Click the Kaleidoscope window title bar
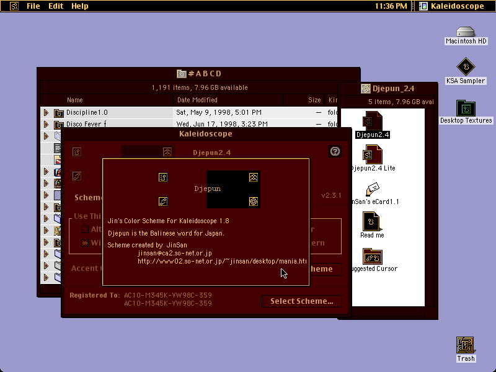This screenshot has width=496, height=372. [x=206, y=134]
